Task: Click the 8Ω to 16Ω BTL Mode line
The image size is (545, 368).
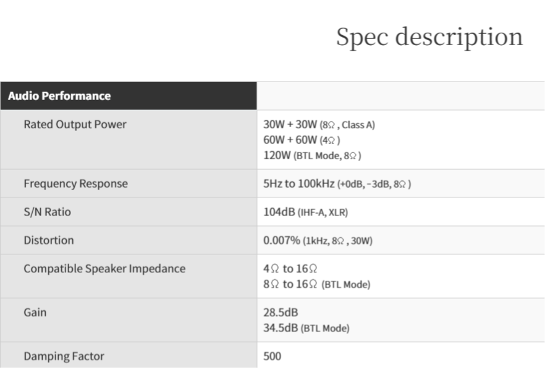Action: click(316, 284)
